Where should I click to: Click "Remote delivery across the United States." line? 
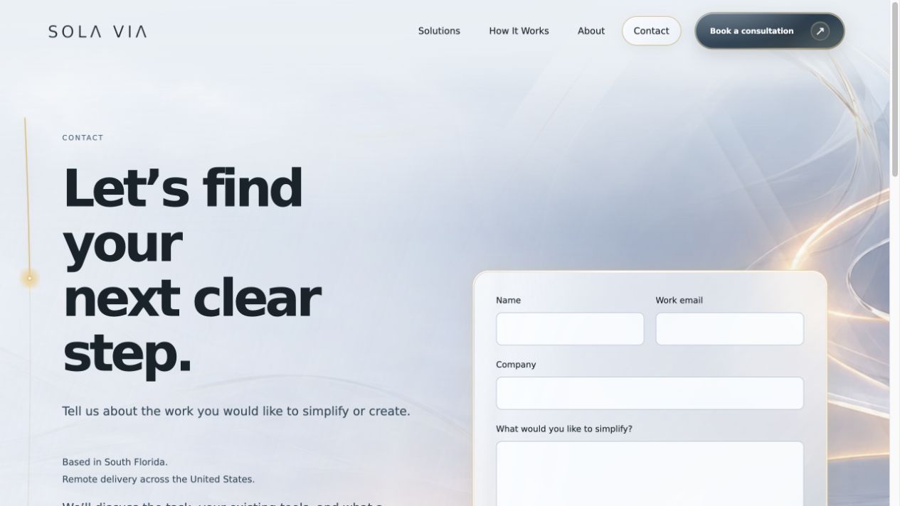click(x=158, y=479)
